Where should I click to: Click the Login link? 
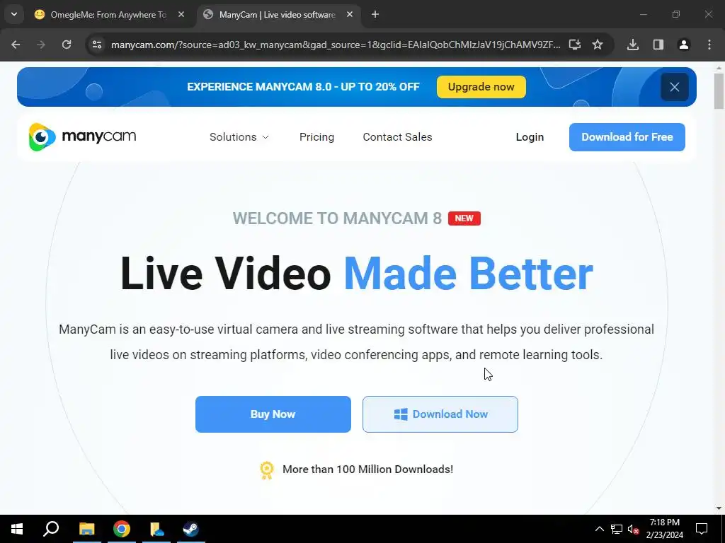point(530,137)
